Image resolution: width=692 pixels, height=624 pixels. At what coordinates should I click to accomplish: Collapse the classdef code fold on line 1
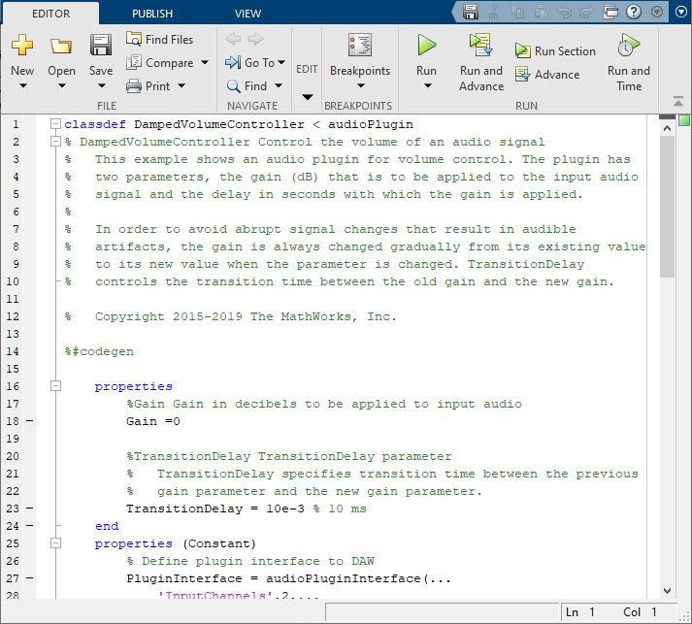point(55,124)
